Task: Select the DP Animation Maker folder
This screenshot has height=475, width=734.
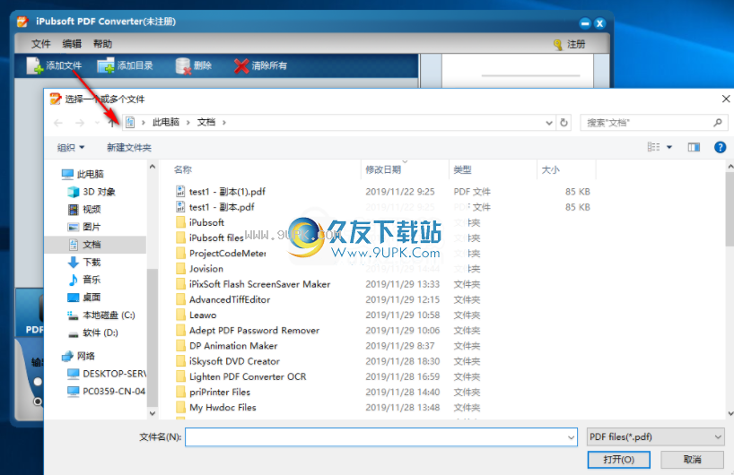Action: [226, 346]
